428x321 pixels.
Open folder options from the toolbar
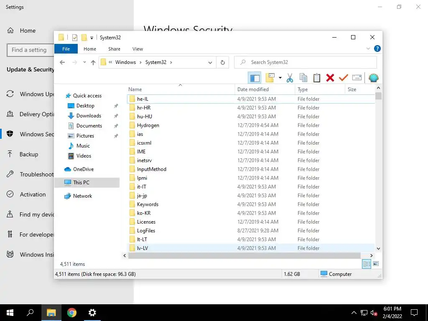270,78
